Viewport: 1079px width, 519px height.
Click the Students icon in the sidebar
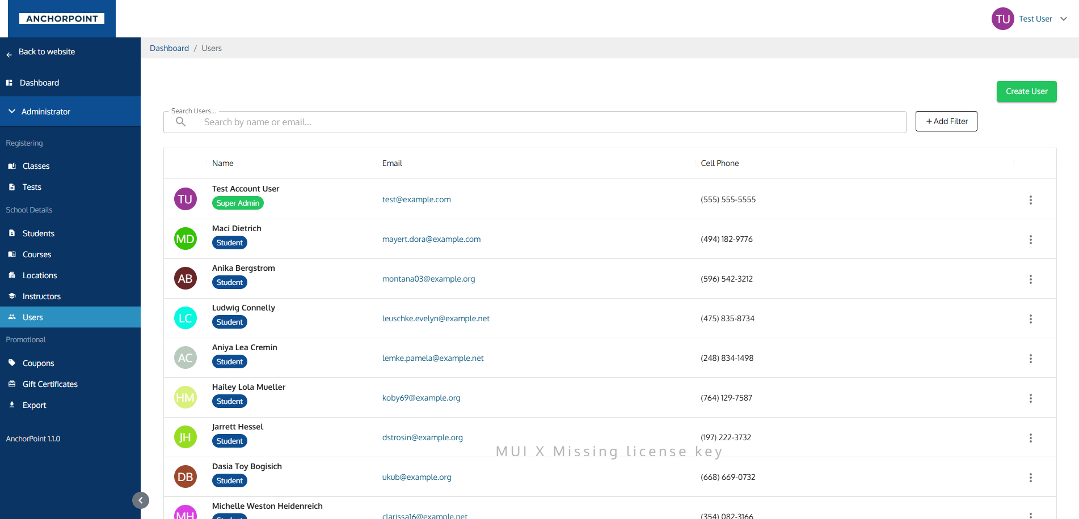click(x=12, y=233)
